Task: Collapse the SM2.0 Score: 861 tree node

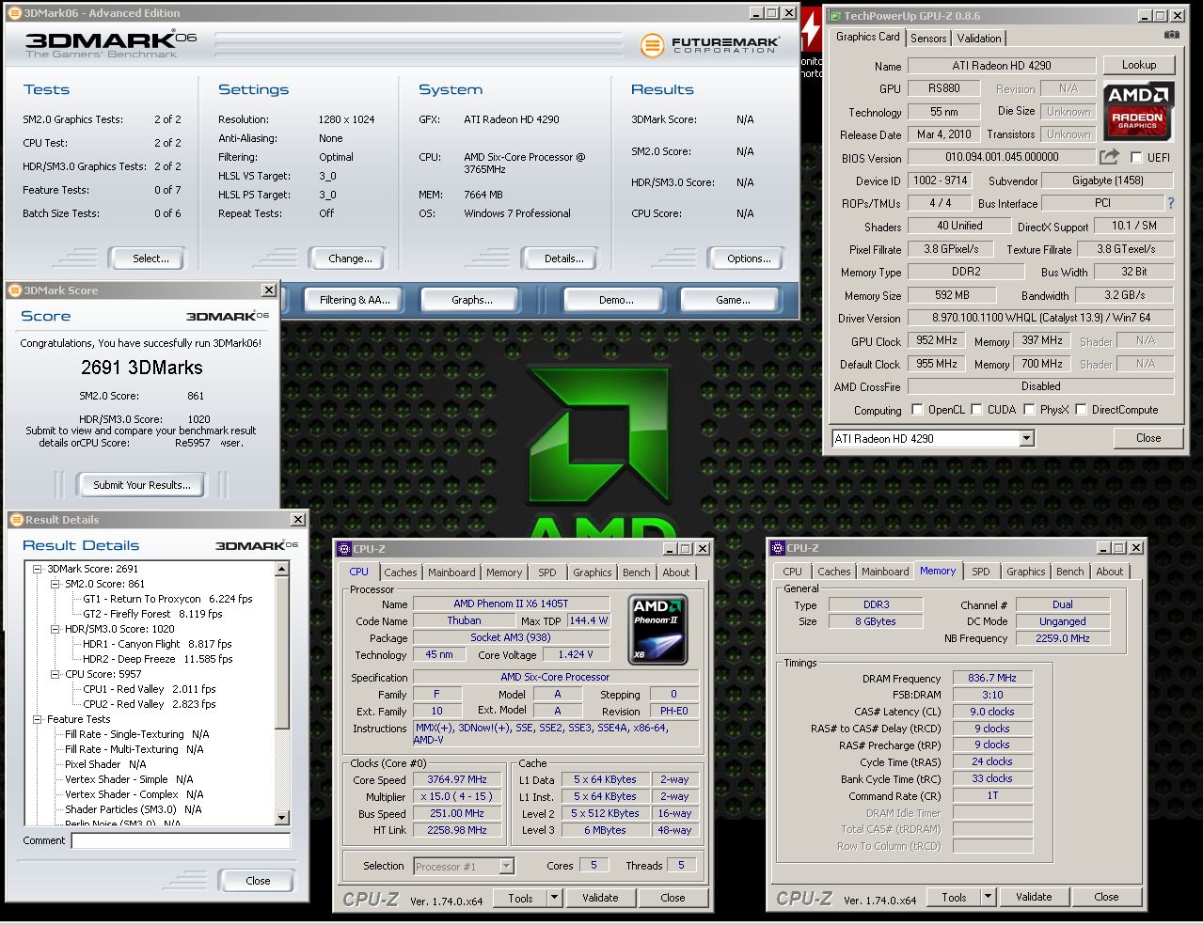Action: pyautogui.click(x=55, y=584)
